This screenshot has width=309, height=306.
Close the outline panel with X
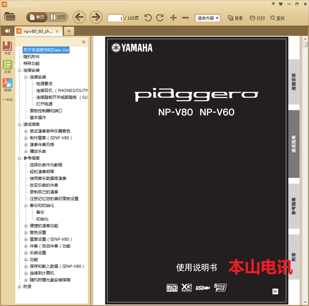[84, 42]
